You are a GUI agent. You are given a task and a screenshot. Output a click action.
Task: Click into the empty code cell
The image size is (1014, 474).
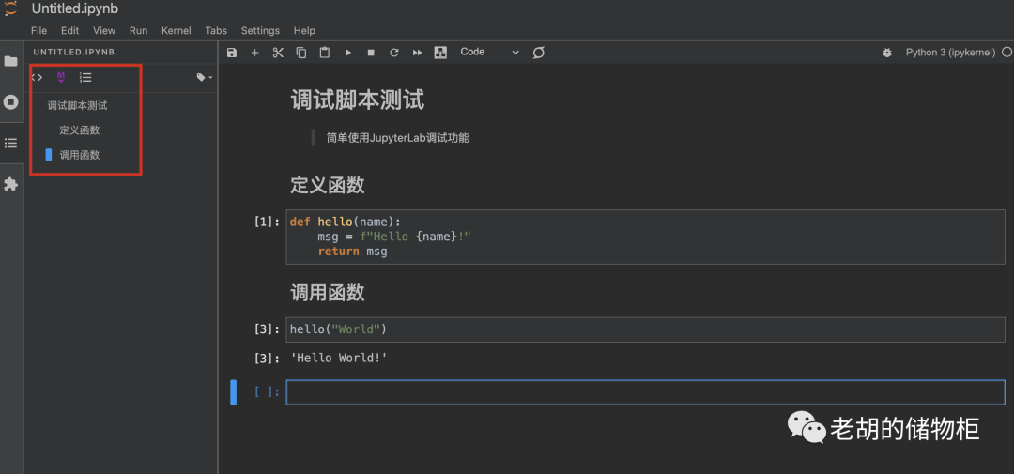tap(644, 392)
